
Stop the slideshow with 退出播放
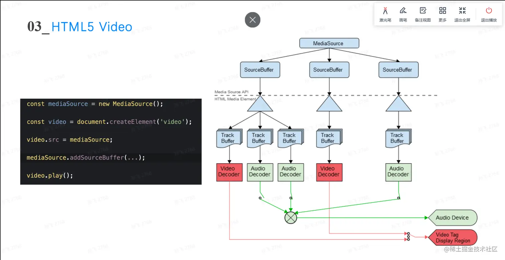click(489, 15)
